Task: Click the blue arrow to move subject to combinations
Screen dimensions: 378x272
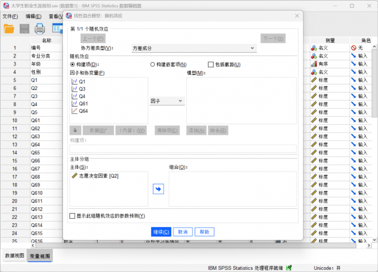Action: pos(158,189)
